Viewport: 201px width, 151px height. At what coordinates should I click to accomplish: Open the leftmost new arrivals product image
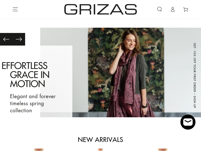[39, 150]
